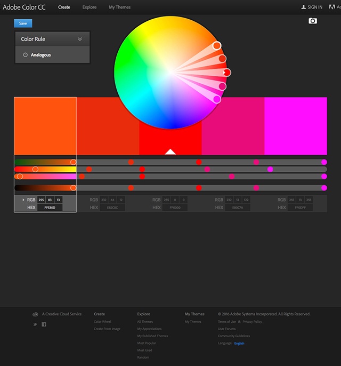The image size is (341, 366).
Task: Expand the RGB color mode triangle
Action: [23, 200]
